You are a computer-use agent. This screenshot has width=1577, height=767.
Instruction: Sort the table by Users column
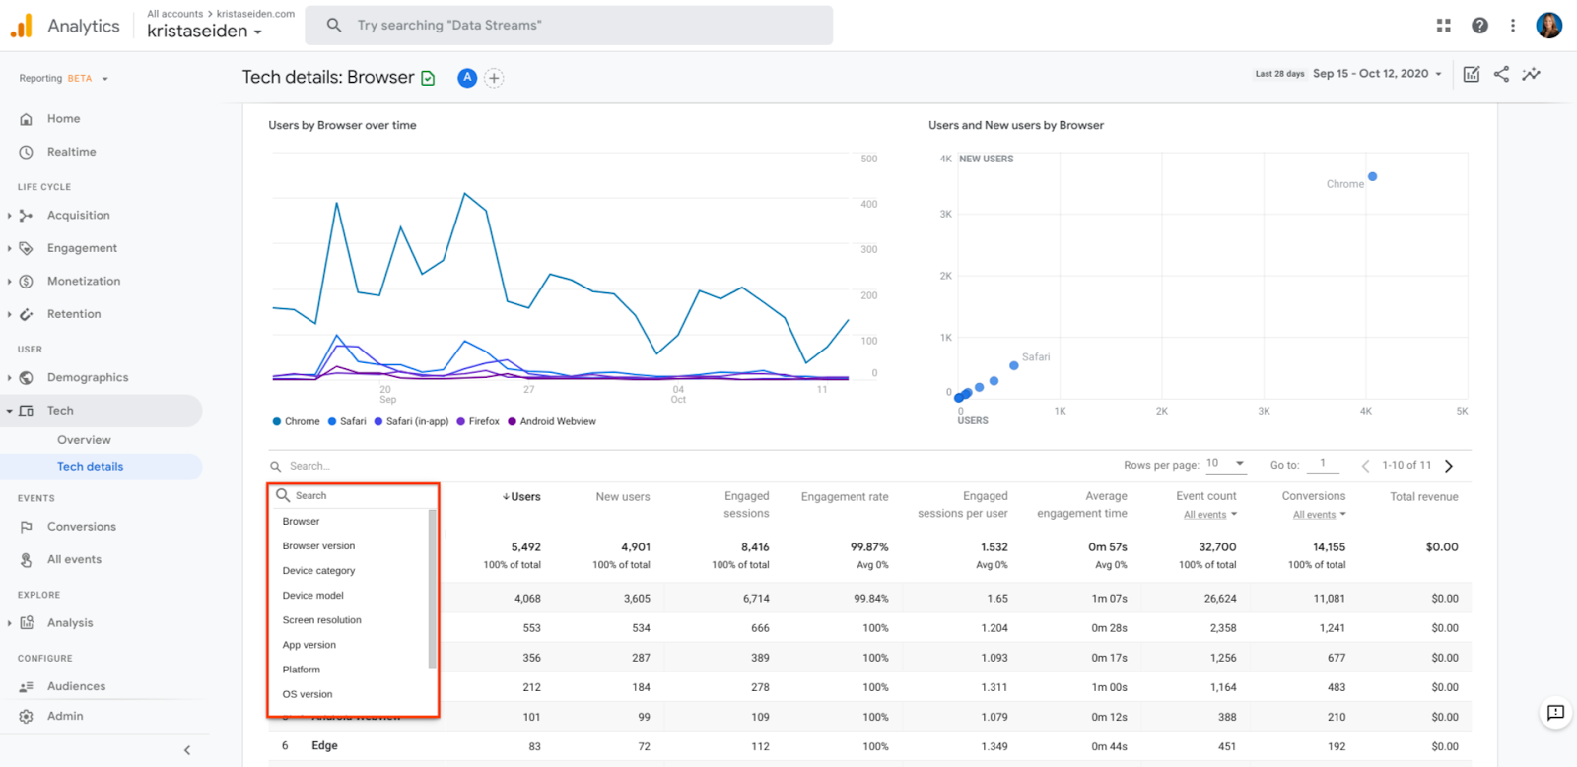pos(521,497)
